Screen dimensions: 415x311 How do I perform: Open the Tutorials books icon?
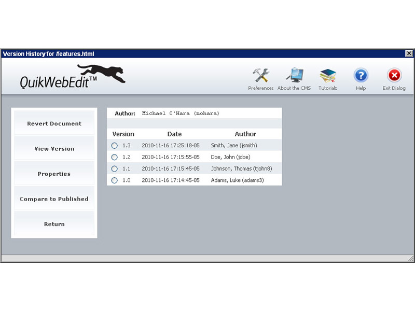(327, 76)
